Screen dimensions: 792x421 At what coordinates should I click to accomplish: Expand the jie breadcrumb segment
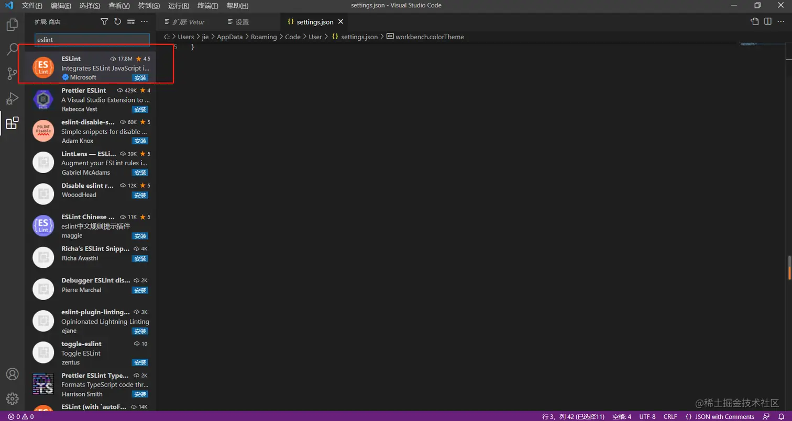205,37
